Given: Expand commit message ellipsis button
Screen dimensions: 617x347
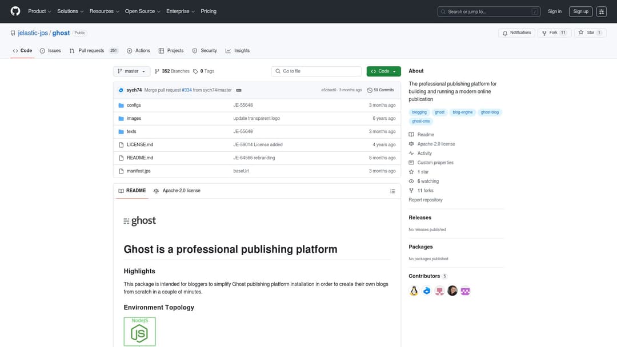Looking at the screenshot, I should [238, 90].
